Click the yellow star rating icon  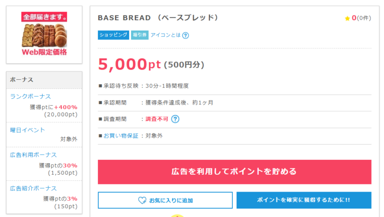[x=347, y=18]
